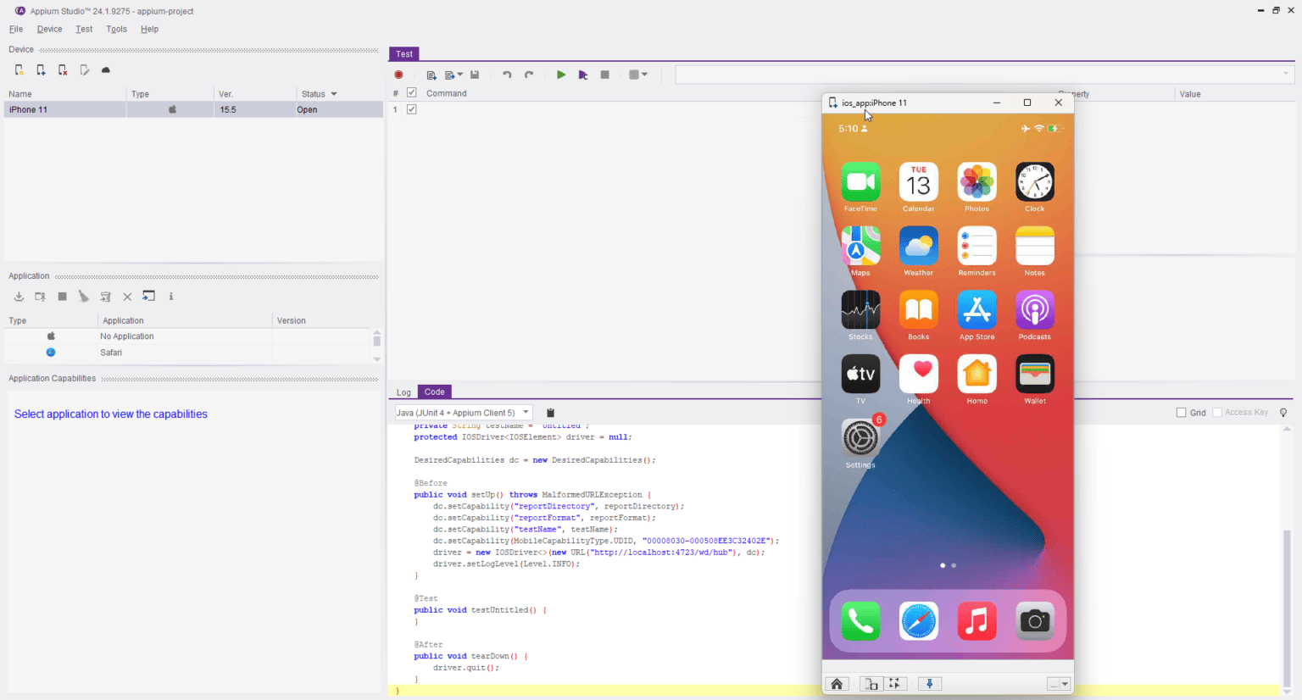
Task: Stop test execution
Action: pyautogui.click(x=604, y=75)
